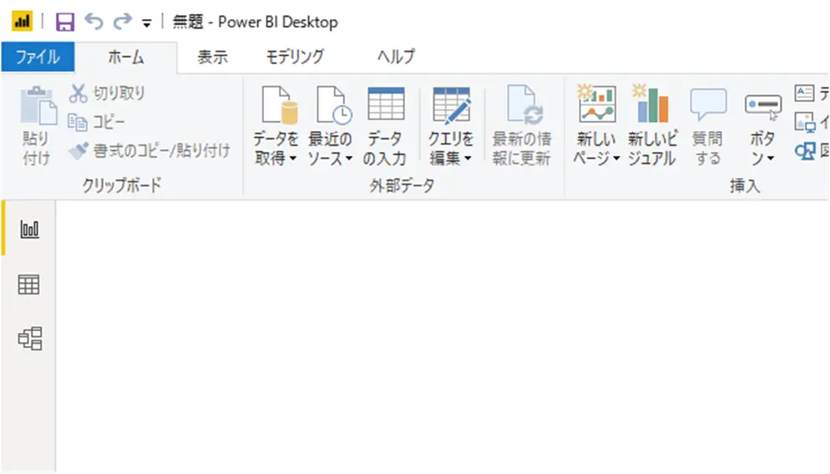Save the report with the floppy disk icon
The width and height of the screenshot is (830, 474).
coord(65,23)
